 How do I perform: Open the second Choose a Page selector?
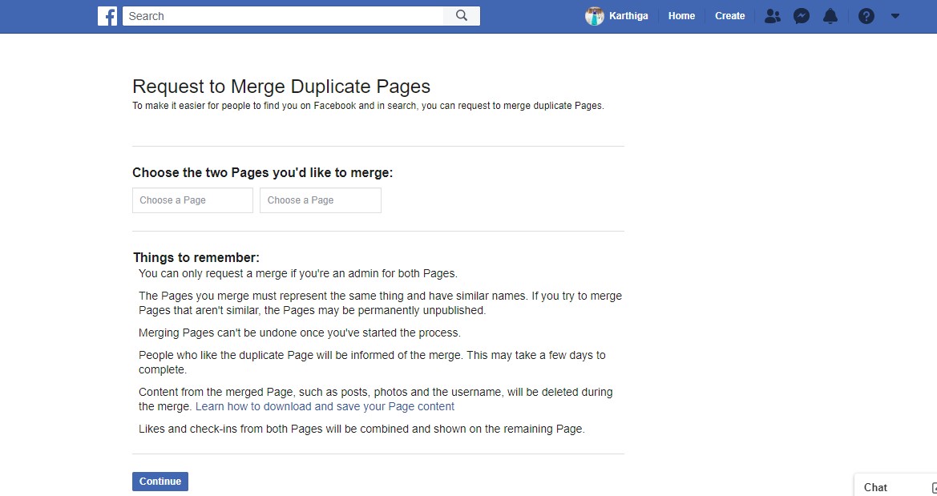(320, 200)
